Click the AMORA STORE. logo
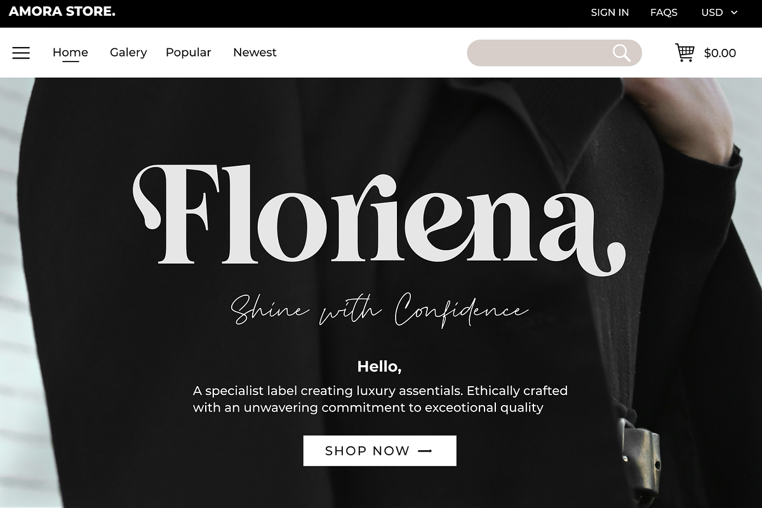The width and height of the screenshot is (762, 508). 62,11
